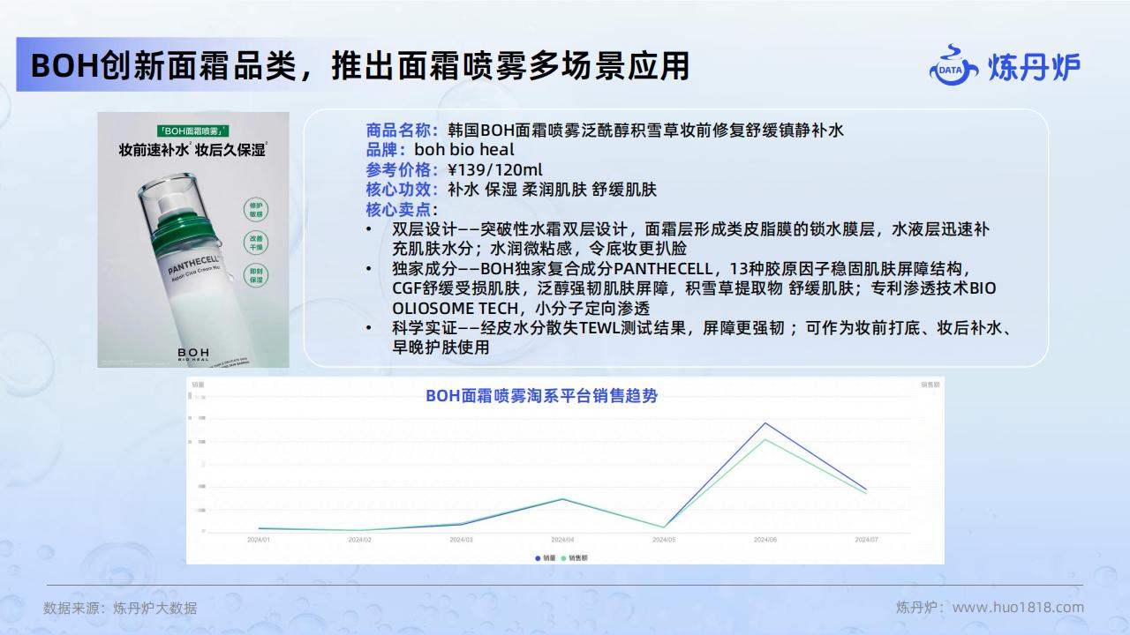Click the 炼丹炉 DATA logo icon
1130x635 pixels.
pyautogui.click(x=953, y=65)
